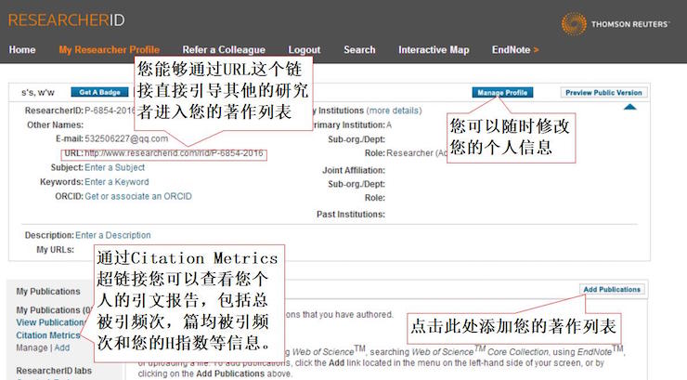Click the Add Publications button

pos(612,289)
